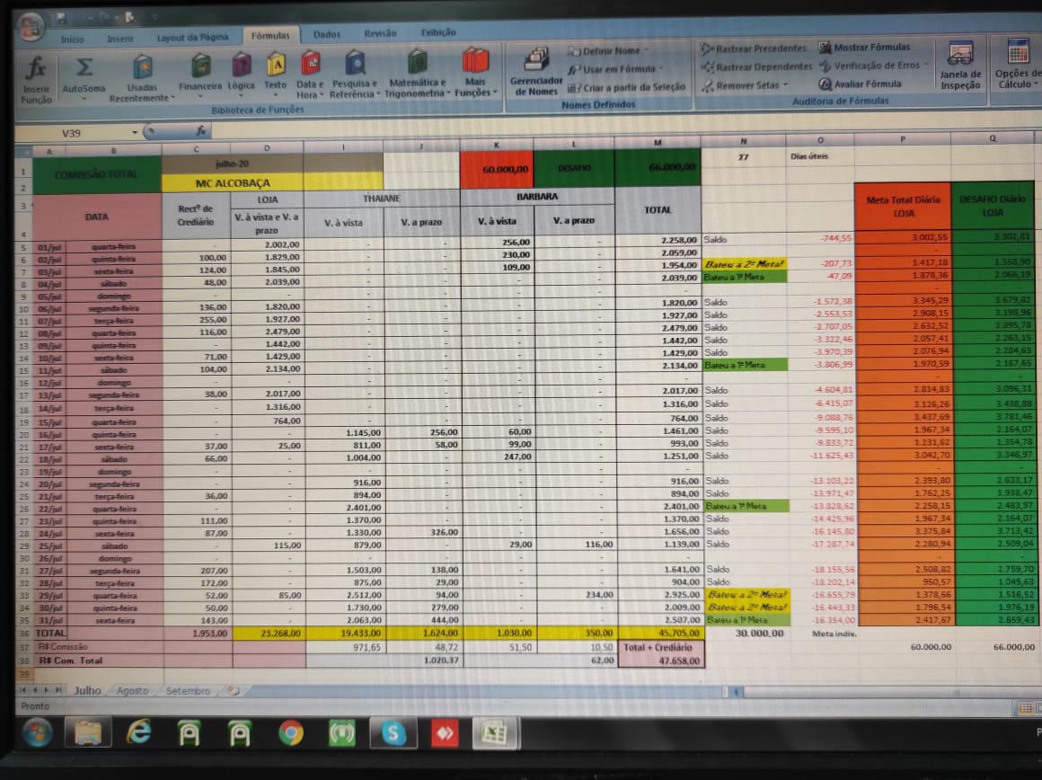Select the red 60.000,00 goal cell
The width and height of the screenshot is (1042, 780).
pos(496,168)
